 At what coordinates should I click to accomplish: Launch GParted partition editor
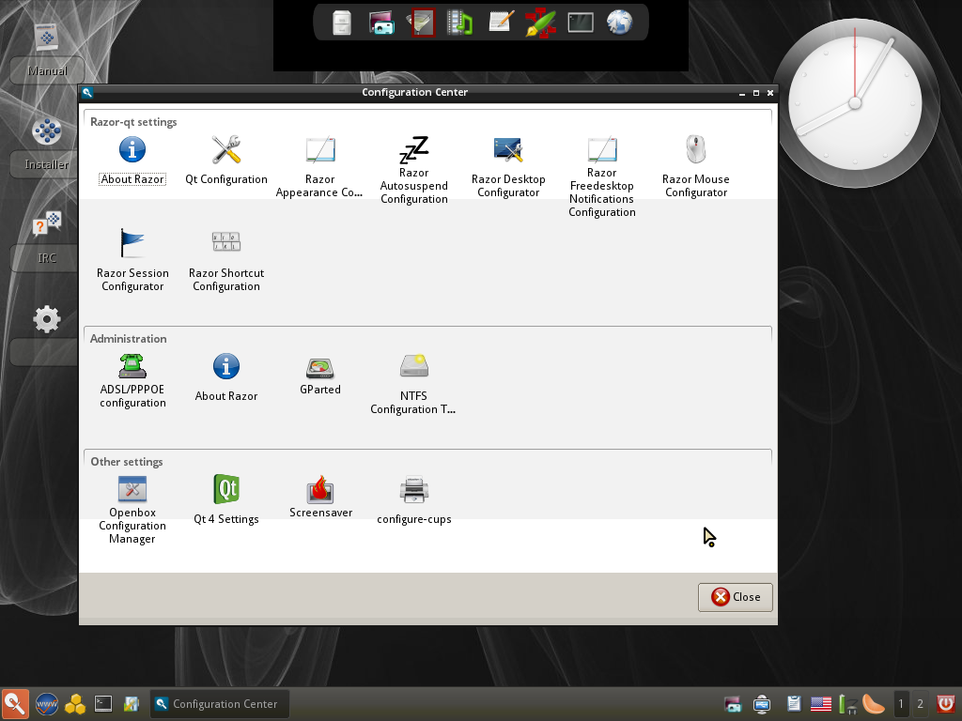coord(319,376)
